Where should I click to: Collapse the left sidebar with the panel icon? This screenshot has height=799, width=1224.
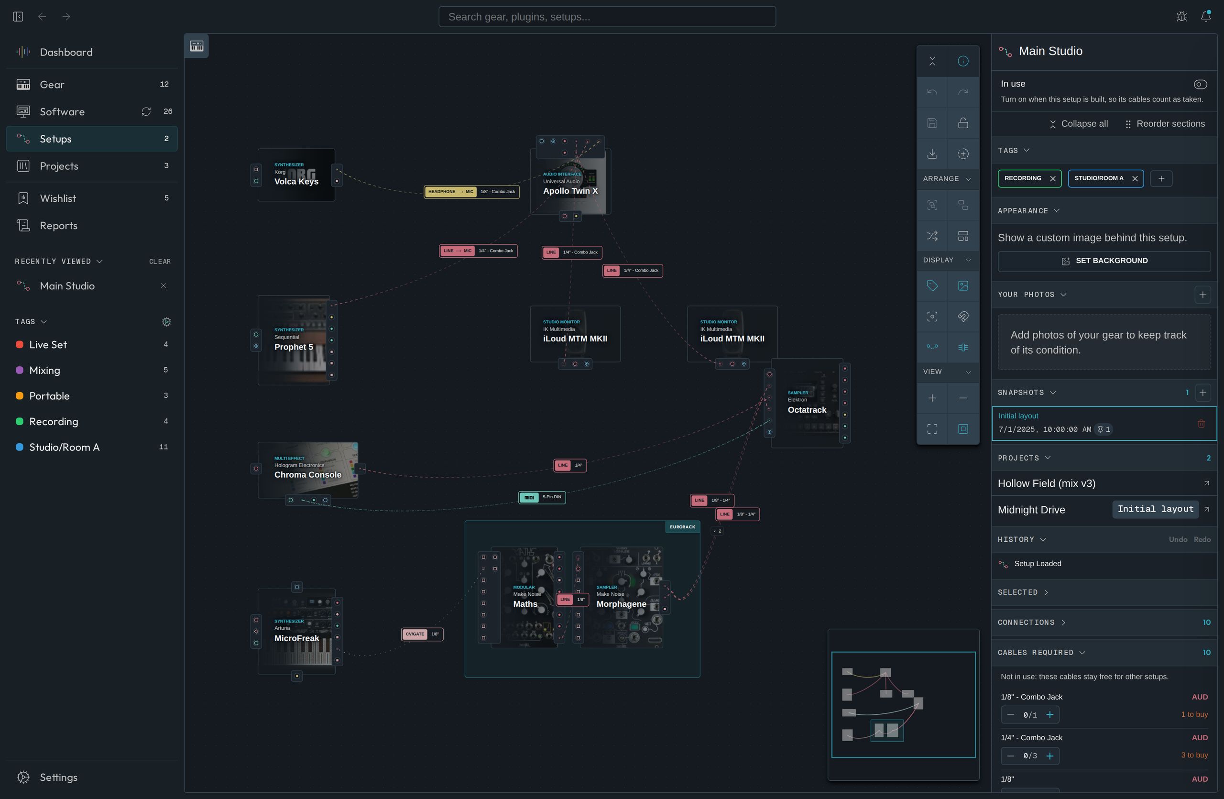[x=18, y=16]
